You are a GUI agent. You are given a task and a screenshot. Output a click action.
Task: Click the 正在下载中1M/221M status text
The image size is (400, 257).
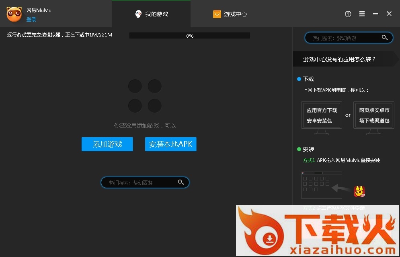coord(88,35)
